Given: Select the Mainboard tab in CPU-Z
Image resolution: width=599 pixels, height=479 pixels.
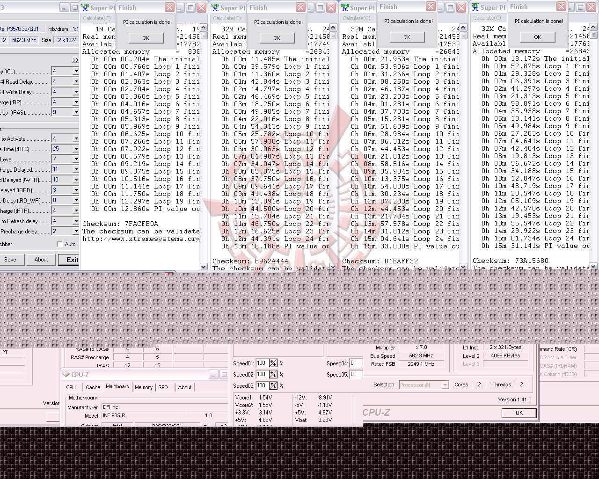Looking at the screenshot, I should tap(117, 386).
